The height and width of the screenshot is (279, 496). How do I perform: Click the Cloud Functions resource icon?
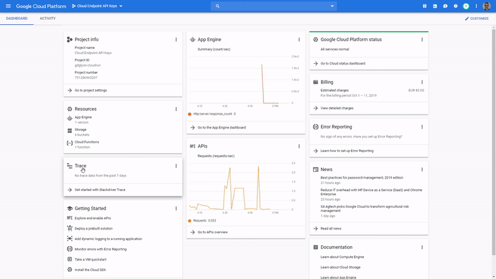pos(69,143)
